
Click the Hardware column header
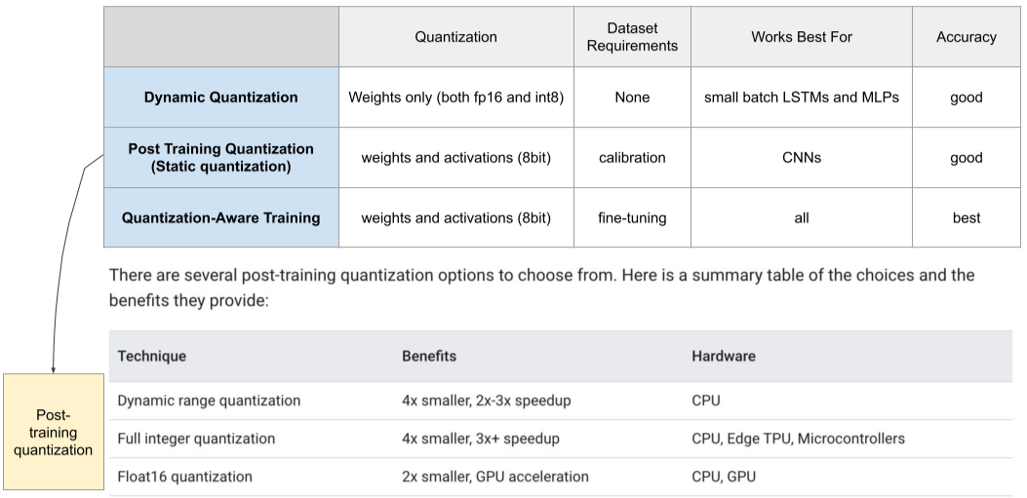[x=724, y=356]
